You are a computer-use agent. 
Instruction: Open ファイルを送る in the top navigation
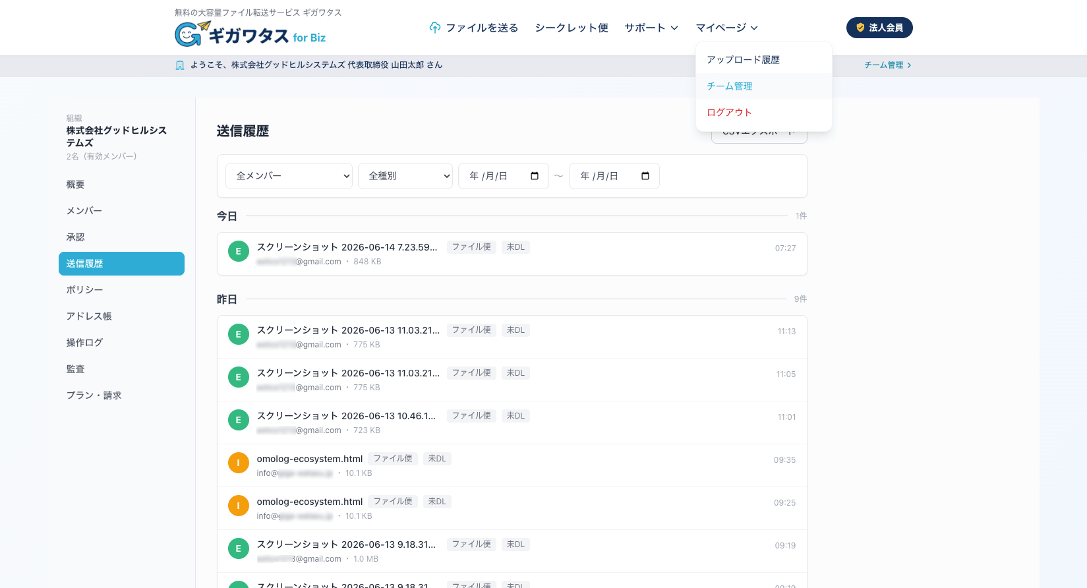474,28
